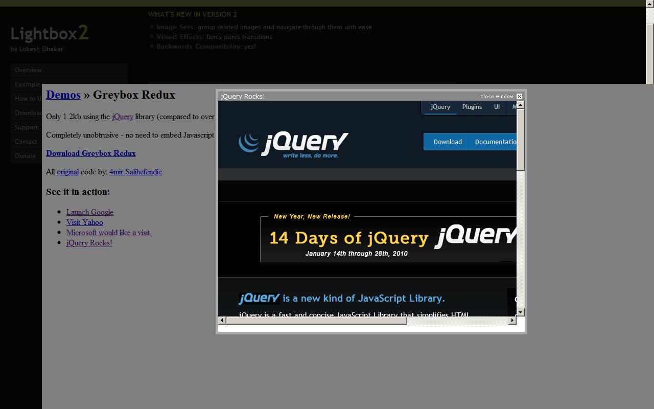
Task: Open the Overview sidebar menu item
Action: pyautogui.click(x=69, y=70)
